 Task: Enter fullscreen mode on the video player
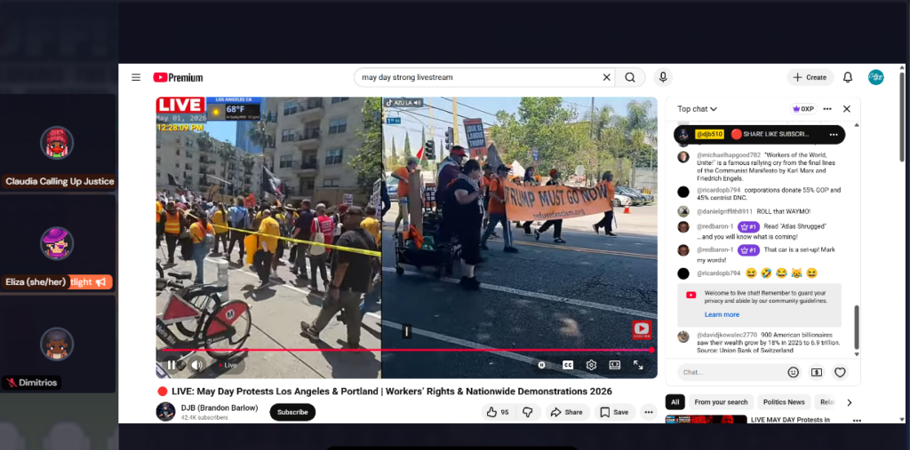tap(638, 365)
